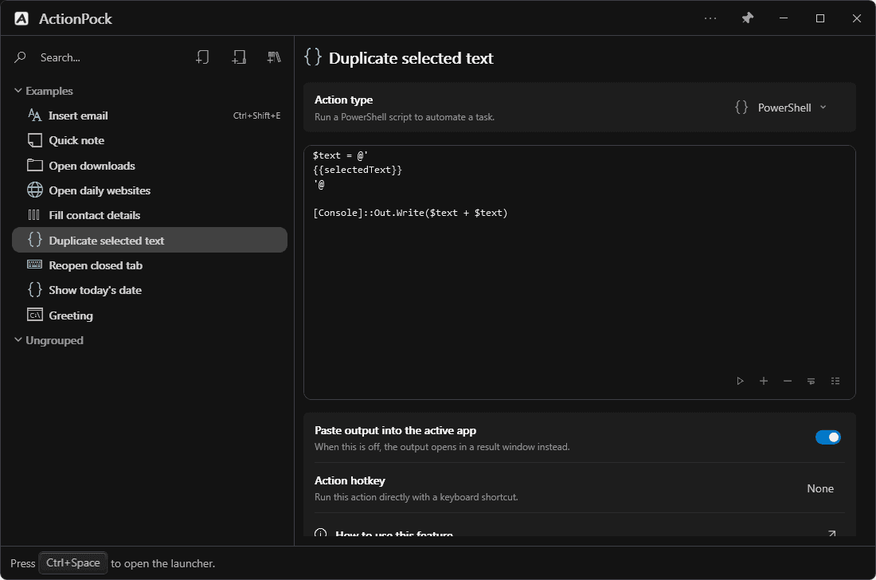Select the Open daily websites action
Image resolution: width=876 pixels, height=580 pixels.
click(150, 190)
